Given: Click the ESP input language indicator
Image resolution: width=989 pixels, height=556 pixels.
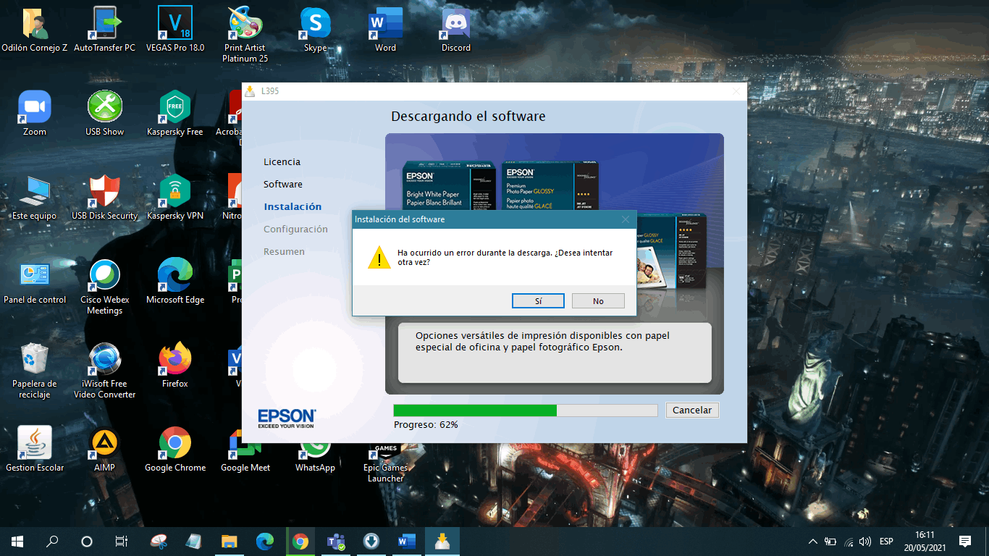Looking at the screenshot, I should pos(886,542).
